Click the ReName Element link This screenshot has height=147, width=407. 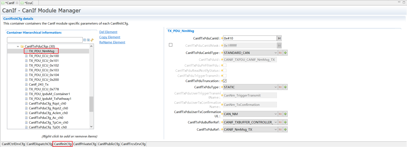pyautogui.click(x=112, y=42)
